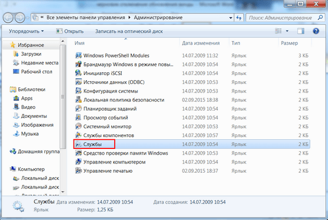Click breadcrumb arrow before Администрирование
Image resolution: width=328 pixels, height=220 pixels.
point(130,17)
